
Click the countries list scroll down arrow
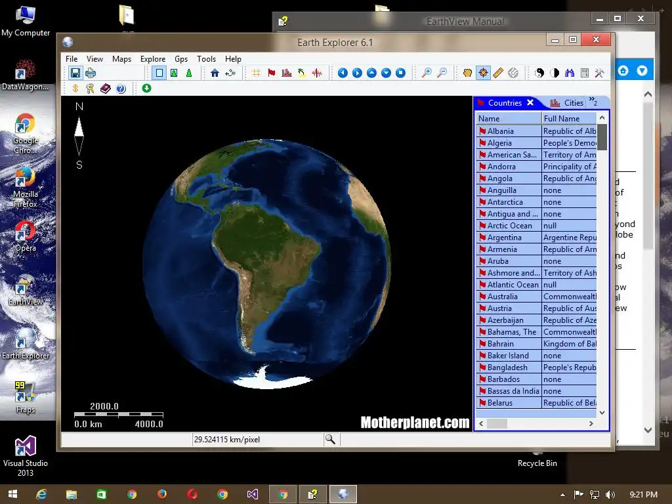pos(602,413)
